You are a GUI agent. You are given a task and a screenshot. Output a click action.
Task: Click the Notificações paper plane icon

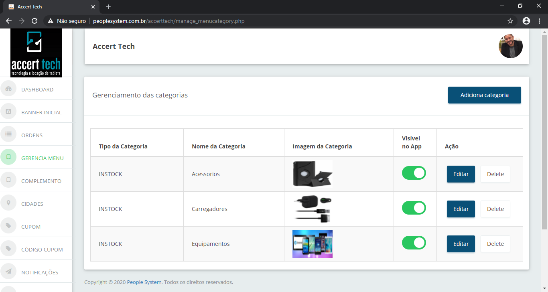[8, 272]
